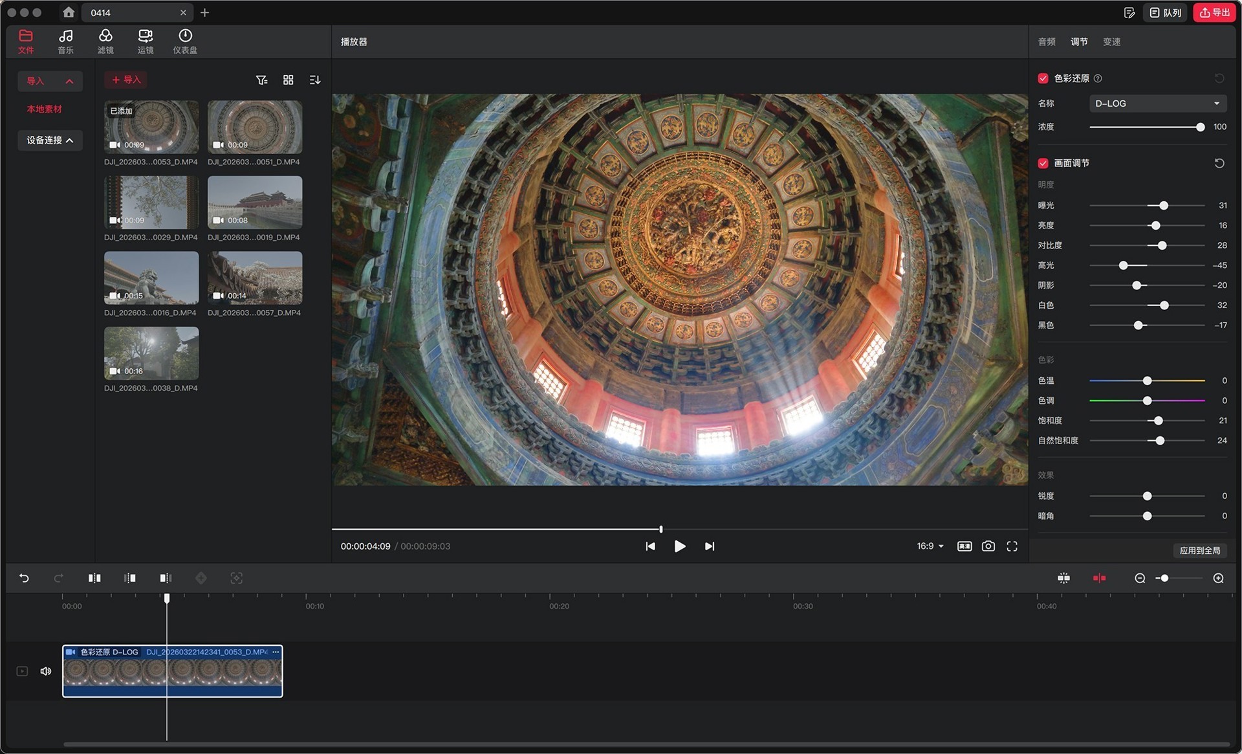
Task: Disable the 色彩还原 checkbox
Action: [1043, 78]
